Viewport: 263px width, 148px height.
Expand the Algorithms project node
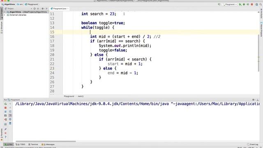5,12
